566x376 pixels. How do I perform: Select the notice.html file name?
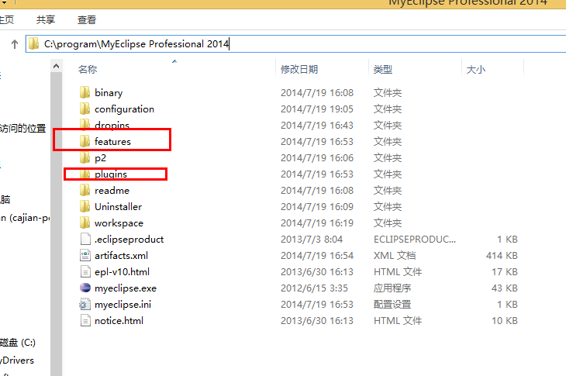pos(119,320)
